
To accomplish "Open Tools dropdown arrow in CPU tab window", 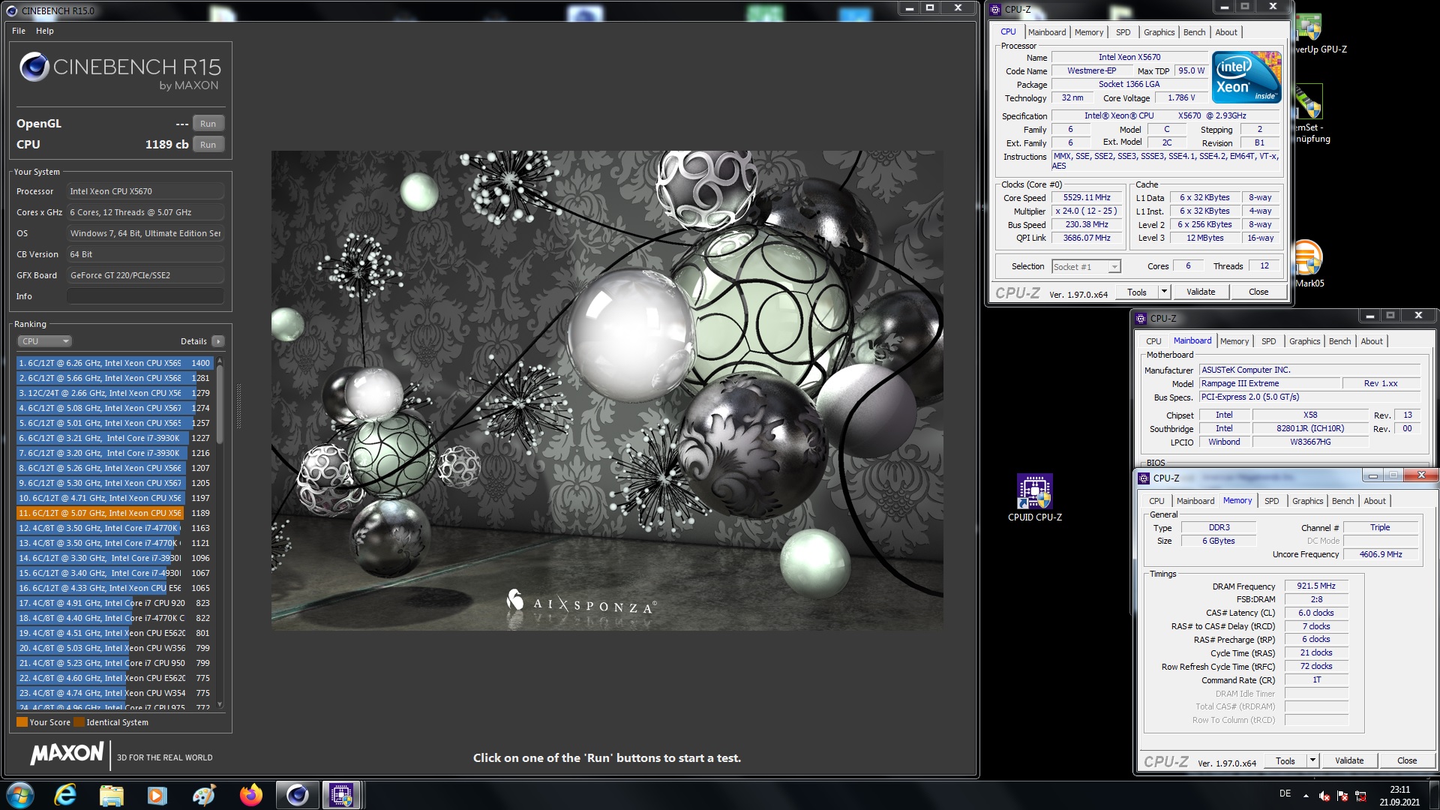I will tap(1164, 292).
